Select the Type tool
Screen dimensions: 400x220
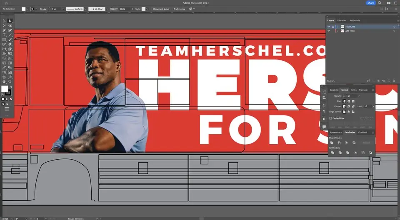(x=4, y=35)
